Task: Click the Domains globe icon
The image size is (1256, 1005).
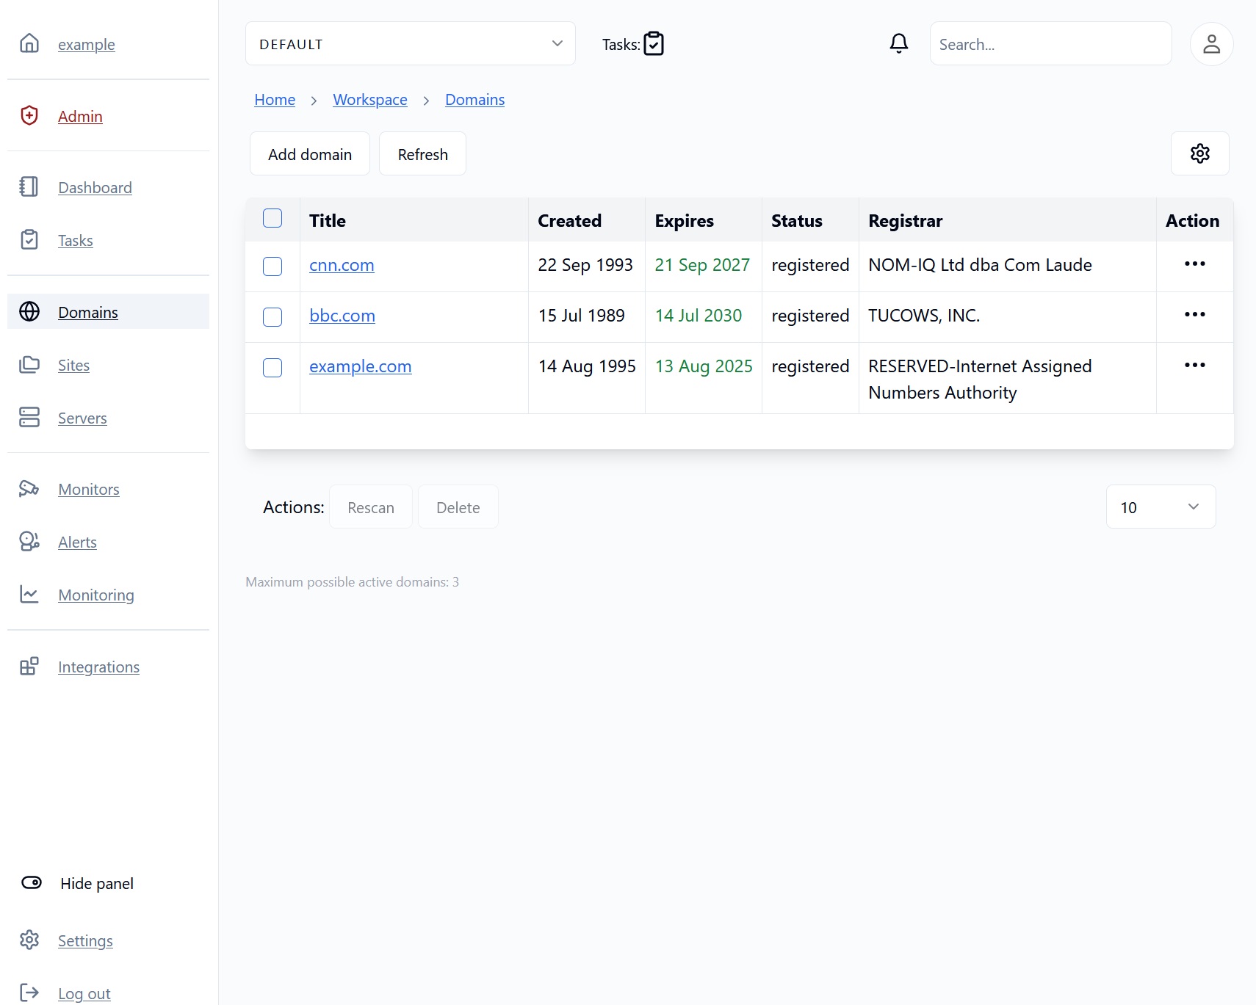Action: click(x=29, y=311)
